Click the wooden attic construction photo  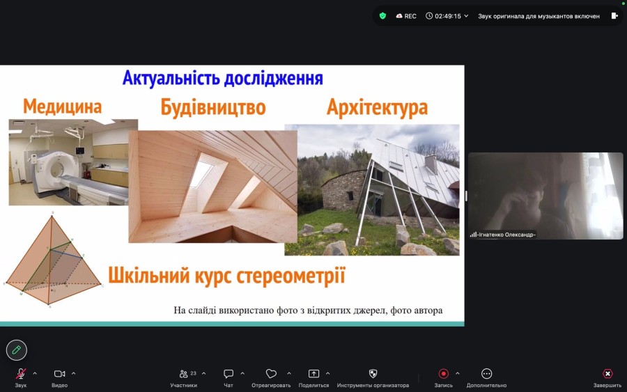coord(212,186)
